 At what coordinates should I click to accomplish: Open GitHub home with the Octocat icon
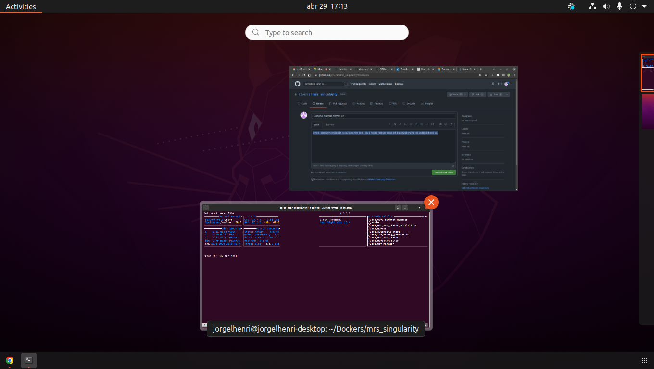298,83
